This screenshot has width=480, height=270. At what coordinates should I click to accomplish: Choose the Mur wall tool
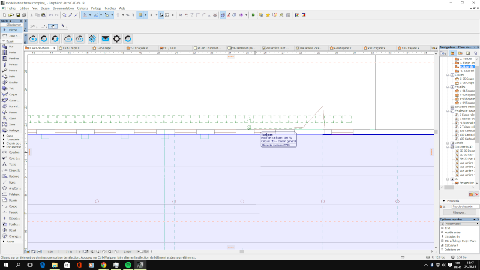pyautogui.click(x=11, y=47)
